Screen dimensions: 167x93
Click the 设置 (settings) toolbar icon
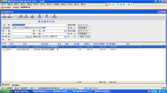point(39,16)
